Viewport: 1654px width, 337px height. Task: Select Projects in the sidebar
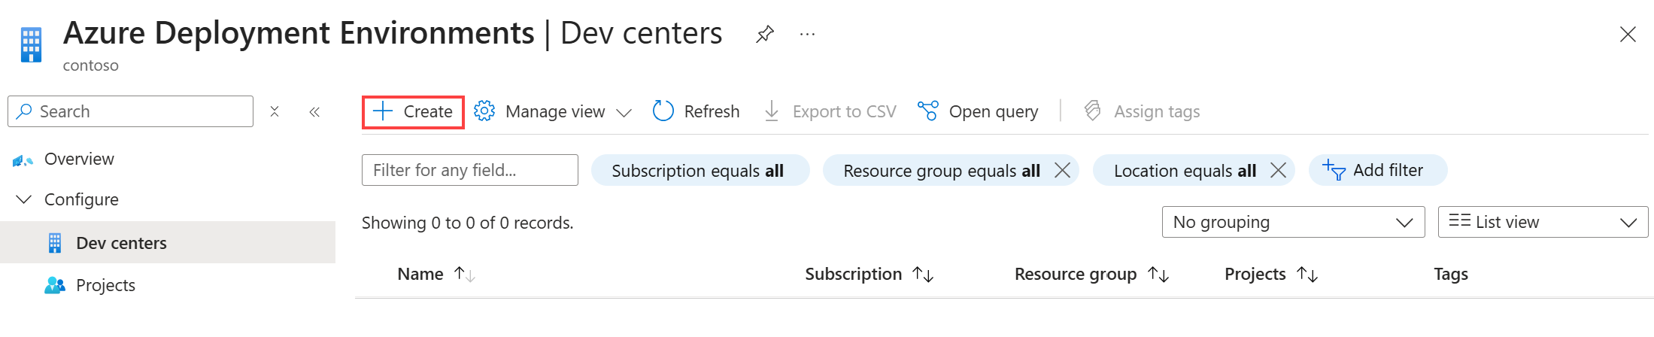105,286
